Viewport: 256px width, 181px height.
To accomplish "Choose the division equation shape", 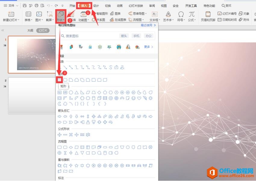I will point(76,135).
